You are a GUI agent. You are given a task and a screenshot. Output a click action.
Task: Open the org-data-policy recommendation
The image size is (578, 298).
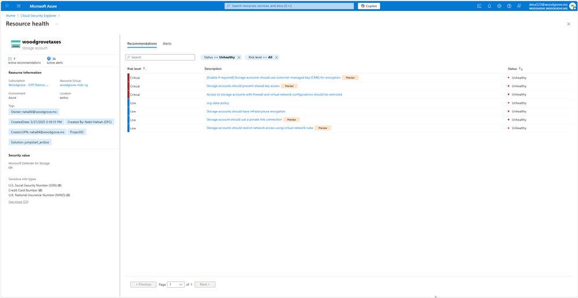pos(218,103)
